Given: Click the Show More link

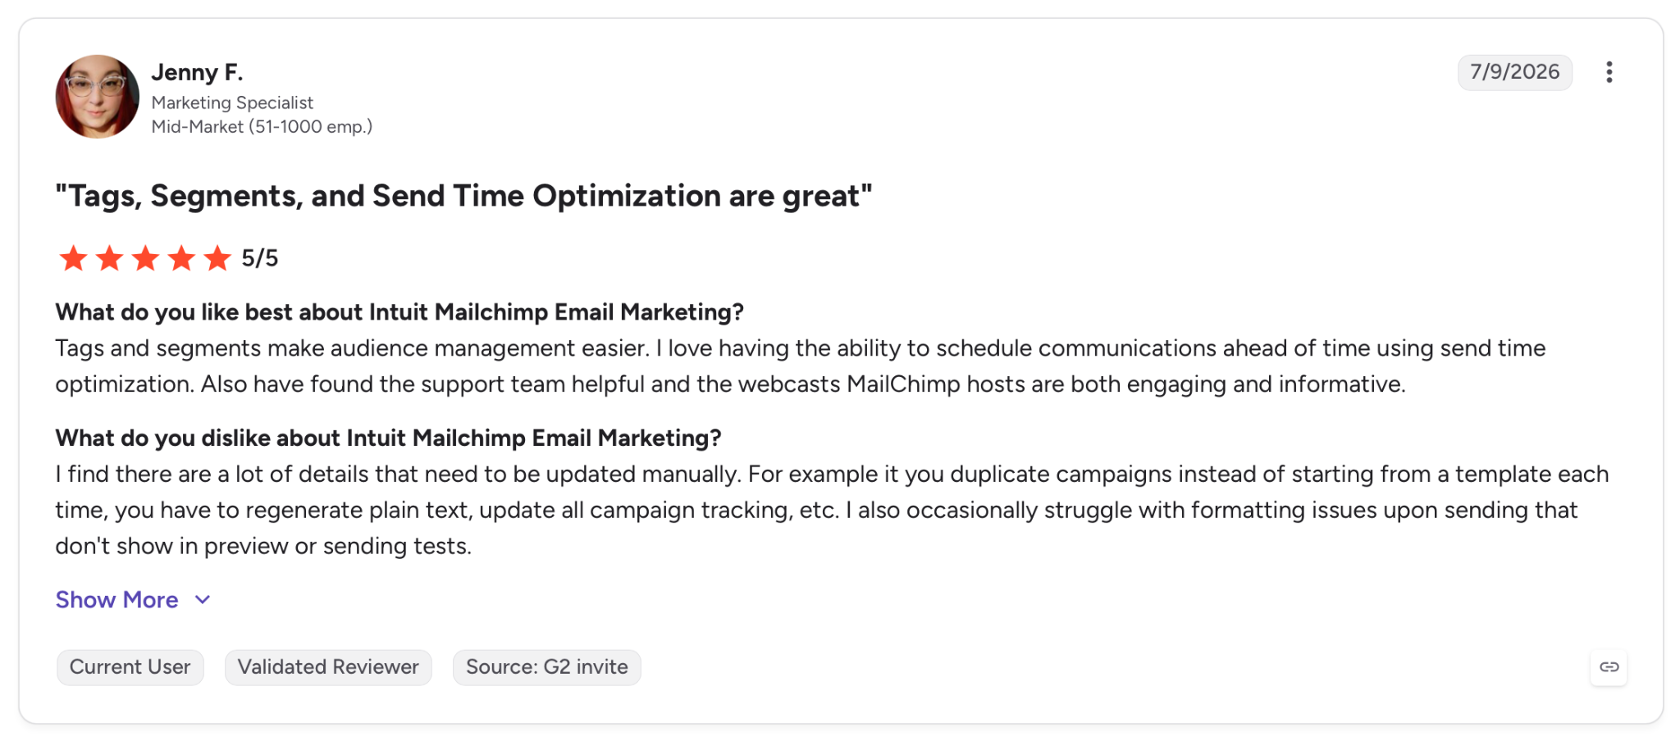Looking at the screenshot, I should pos(116,600).
